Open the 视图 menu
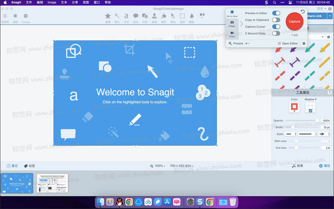This screenshot has height=209, width=334. (86, 2)
